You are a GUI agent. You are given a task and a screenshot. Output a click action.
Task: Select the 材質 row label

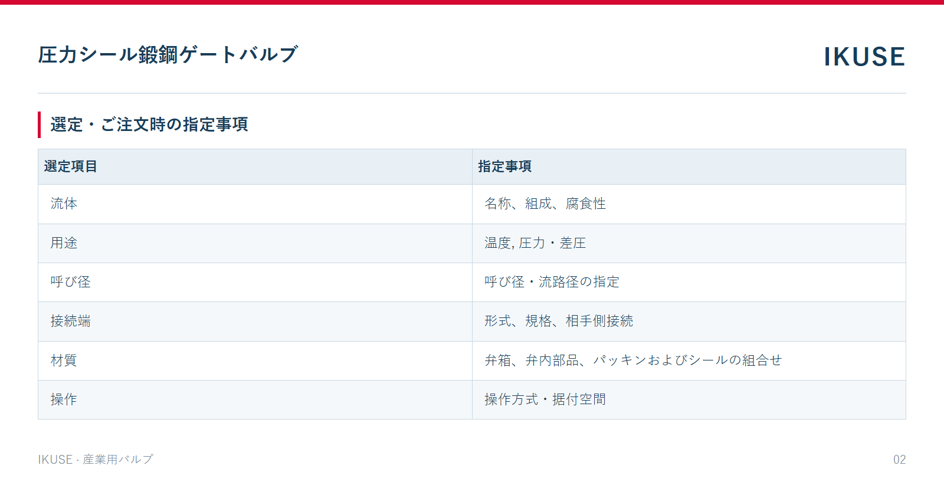click(255, 361)
